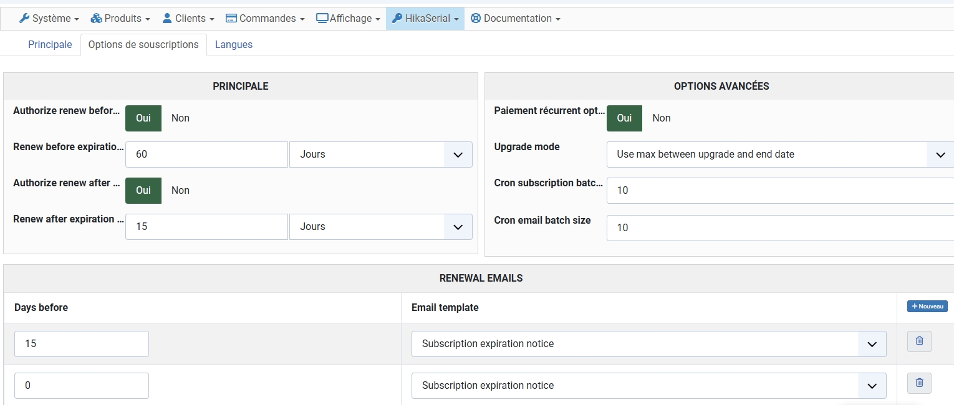Image resolution: width=954 pixels, height=405 pixels.
Task: Switch to the Principale tab
Action: [x=50, y=45]
